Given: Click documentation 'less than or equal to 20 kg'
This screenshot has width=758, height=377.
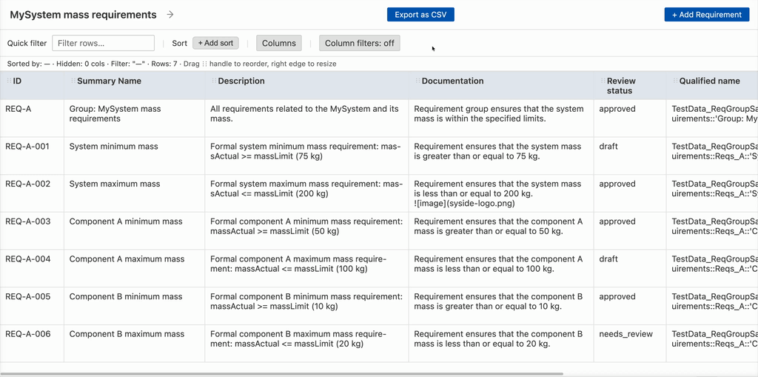Looking at the screenshot, I should coord(501,343).
